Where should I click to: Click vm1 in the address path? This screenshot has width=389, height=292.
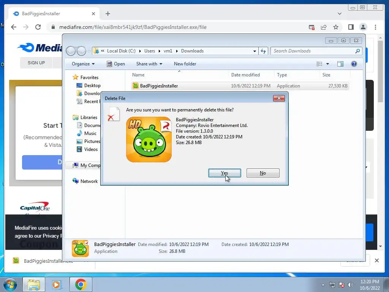[168, 51]
